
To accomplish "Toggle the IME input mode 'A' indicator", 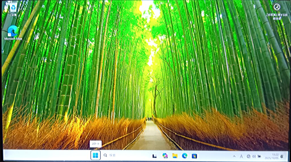I will (x=241, y=156).
